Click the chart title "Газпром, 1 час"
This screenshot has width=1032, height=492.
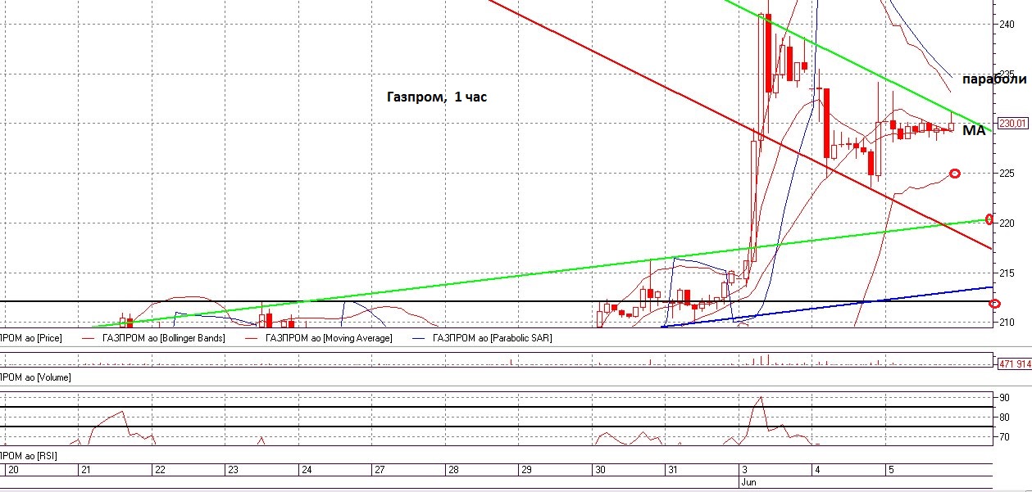tap(437, 97)
